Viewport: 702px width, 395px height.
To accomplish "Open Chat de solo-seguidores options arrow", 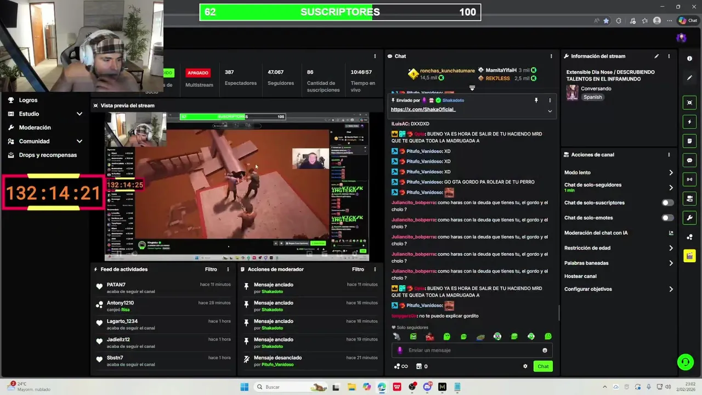I will click(671, 188).
